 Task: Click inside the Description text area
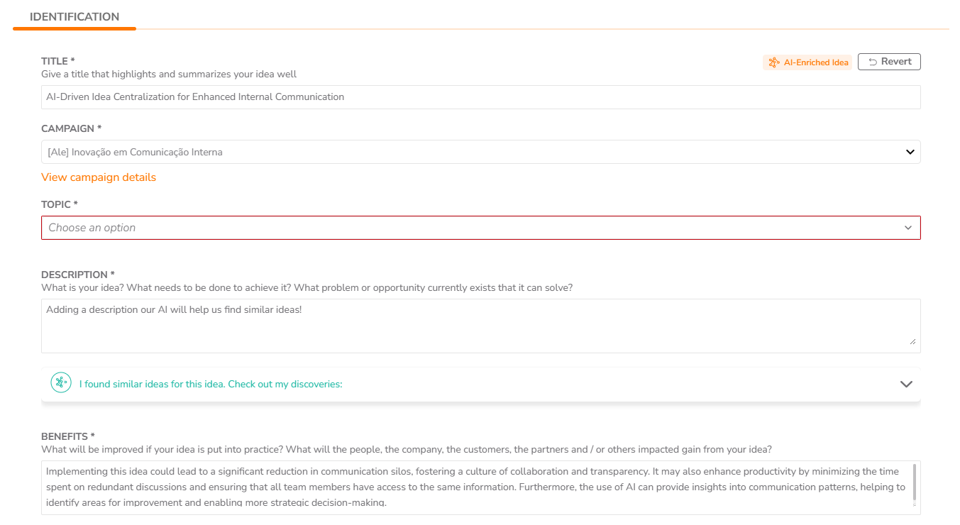481,326
